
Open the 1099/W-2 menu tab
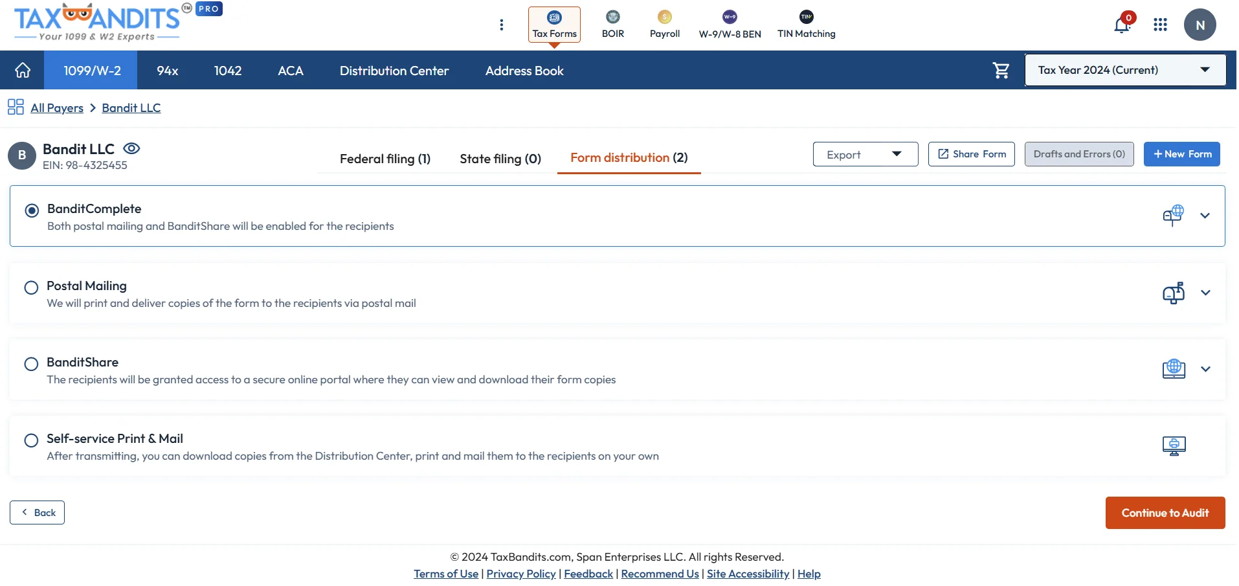[x=92, y=71]
